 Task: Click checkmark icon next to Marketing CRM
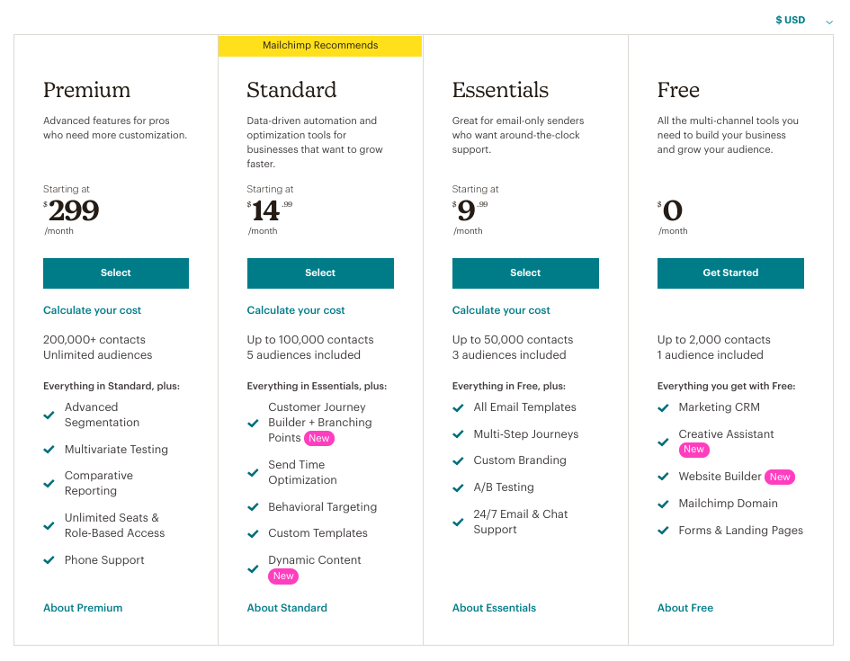[x=664, y=407]
